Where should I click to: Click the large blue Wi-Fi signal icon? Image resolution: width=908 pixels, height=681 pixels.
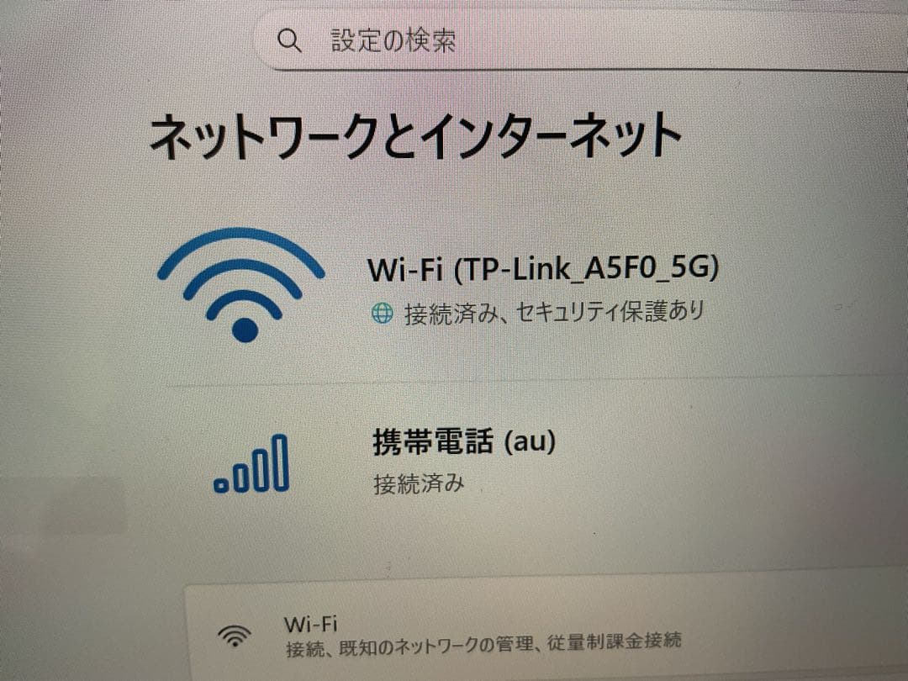(241, 284)
